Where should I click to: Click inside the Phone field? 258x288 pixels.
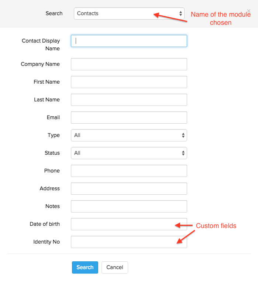point(129,171)
